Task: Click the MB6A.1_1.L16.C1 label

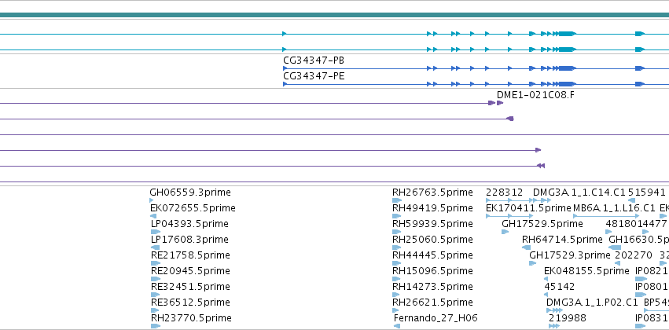Action: point(614,208)
